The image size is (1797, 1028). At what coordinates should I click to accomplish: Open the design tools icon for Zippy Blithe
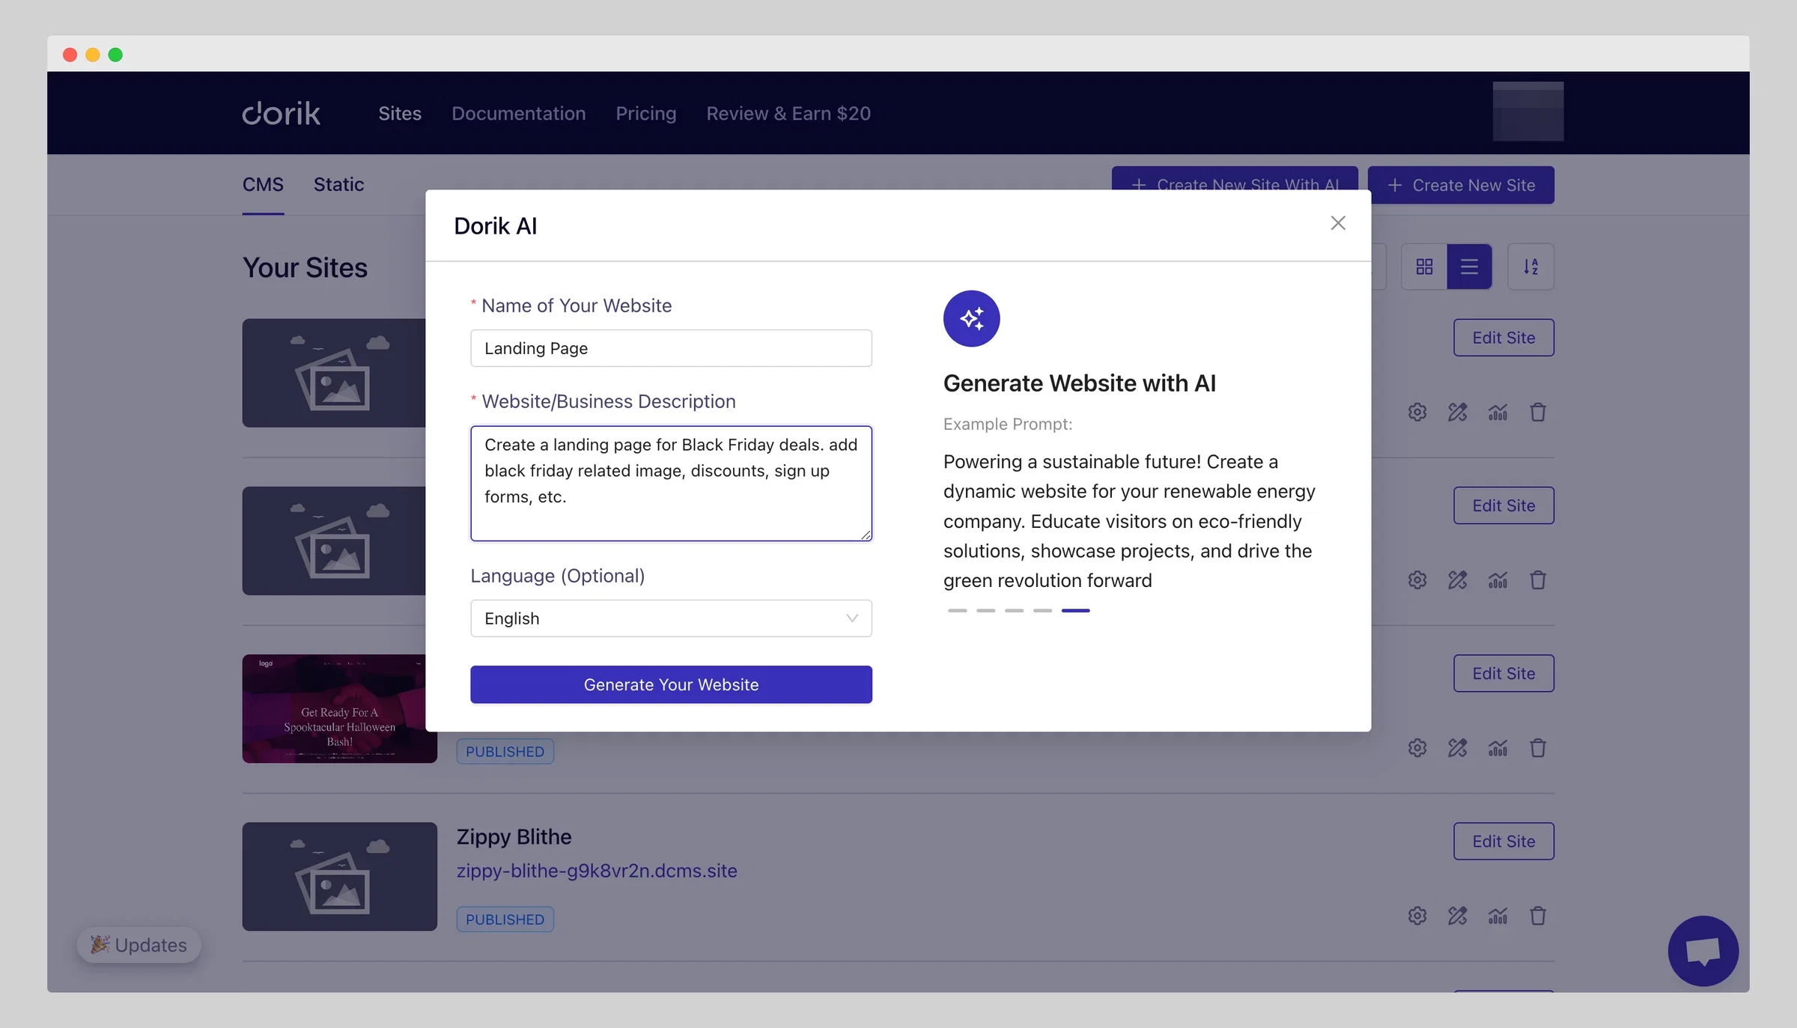coord(1457,916)
